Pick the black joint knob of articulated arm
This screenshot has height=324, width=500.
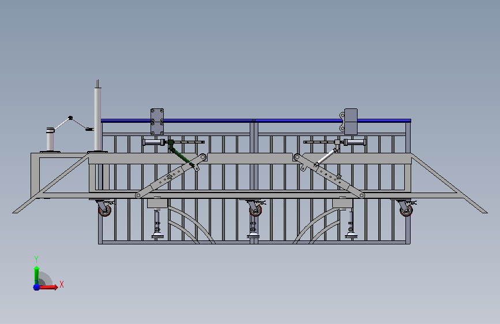[70, 118]
